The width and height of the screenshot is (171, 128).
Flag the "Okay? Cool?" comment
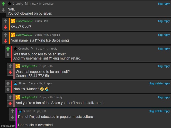[x=160, y=21]
